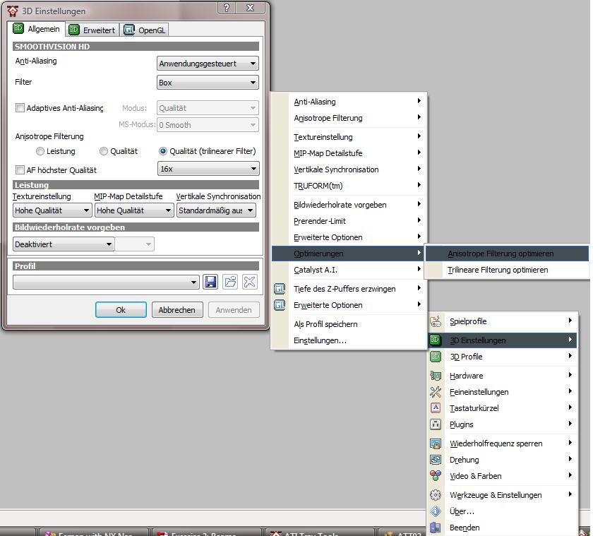Select Qualität (trilinearer Filter) radio button

pos(163,151)
